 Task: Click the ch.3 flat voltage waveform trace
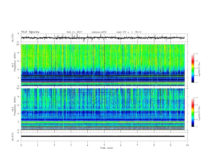pyautogui.click(x=103, y=136)
